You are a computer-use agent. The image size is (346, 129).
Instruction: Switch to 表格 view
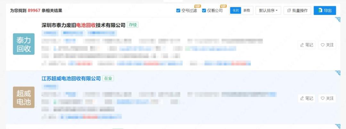[247, 11]
